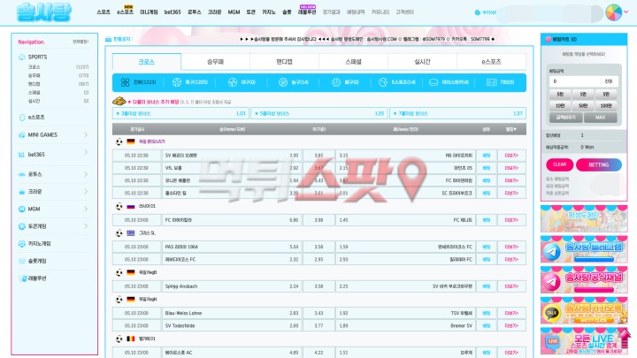The image size is (637, 358).
Task: Select draw odds 3.85 for SV 베르더 브레멘
Action: pos(318,156)
